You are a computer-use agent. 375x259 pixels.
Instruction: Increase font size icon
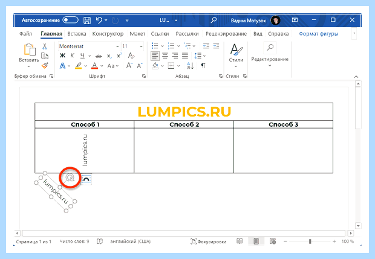(x=129, y=65)
